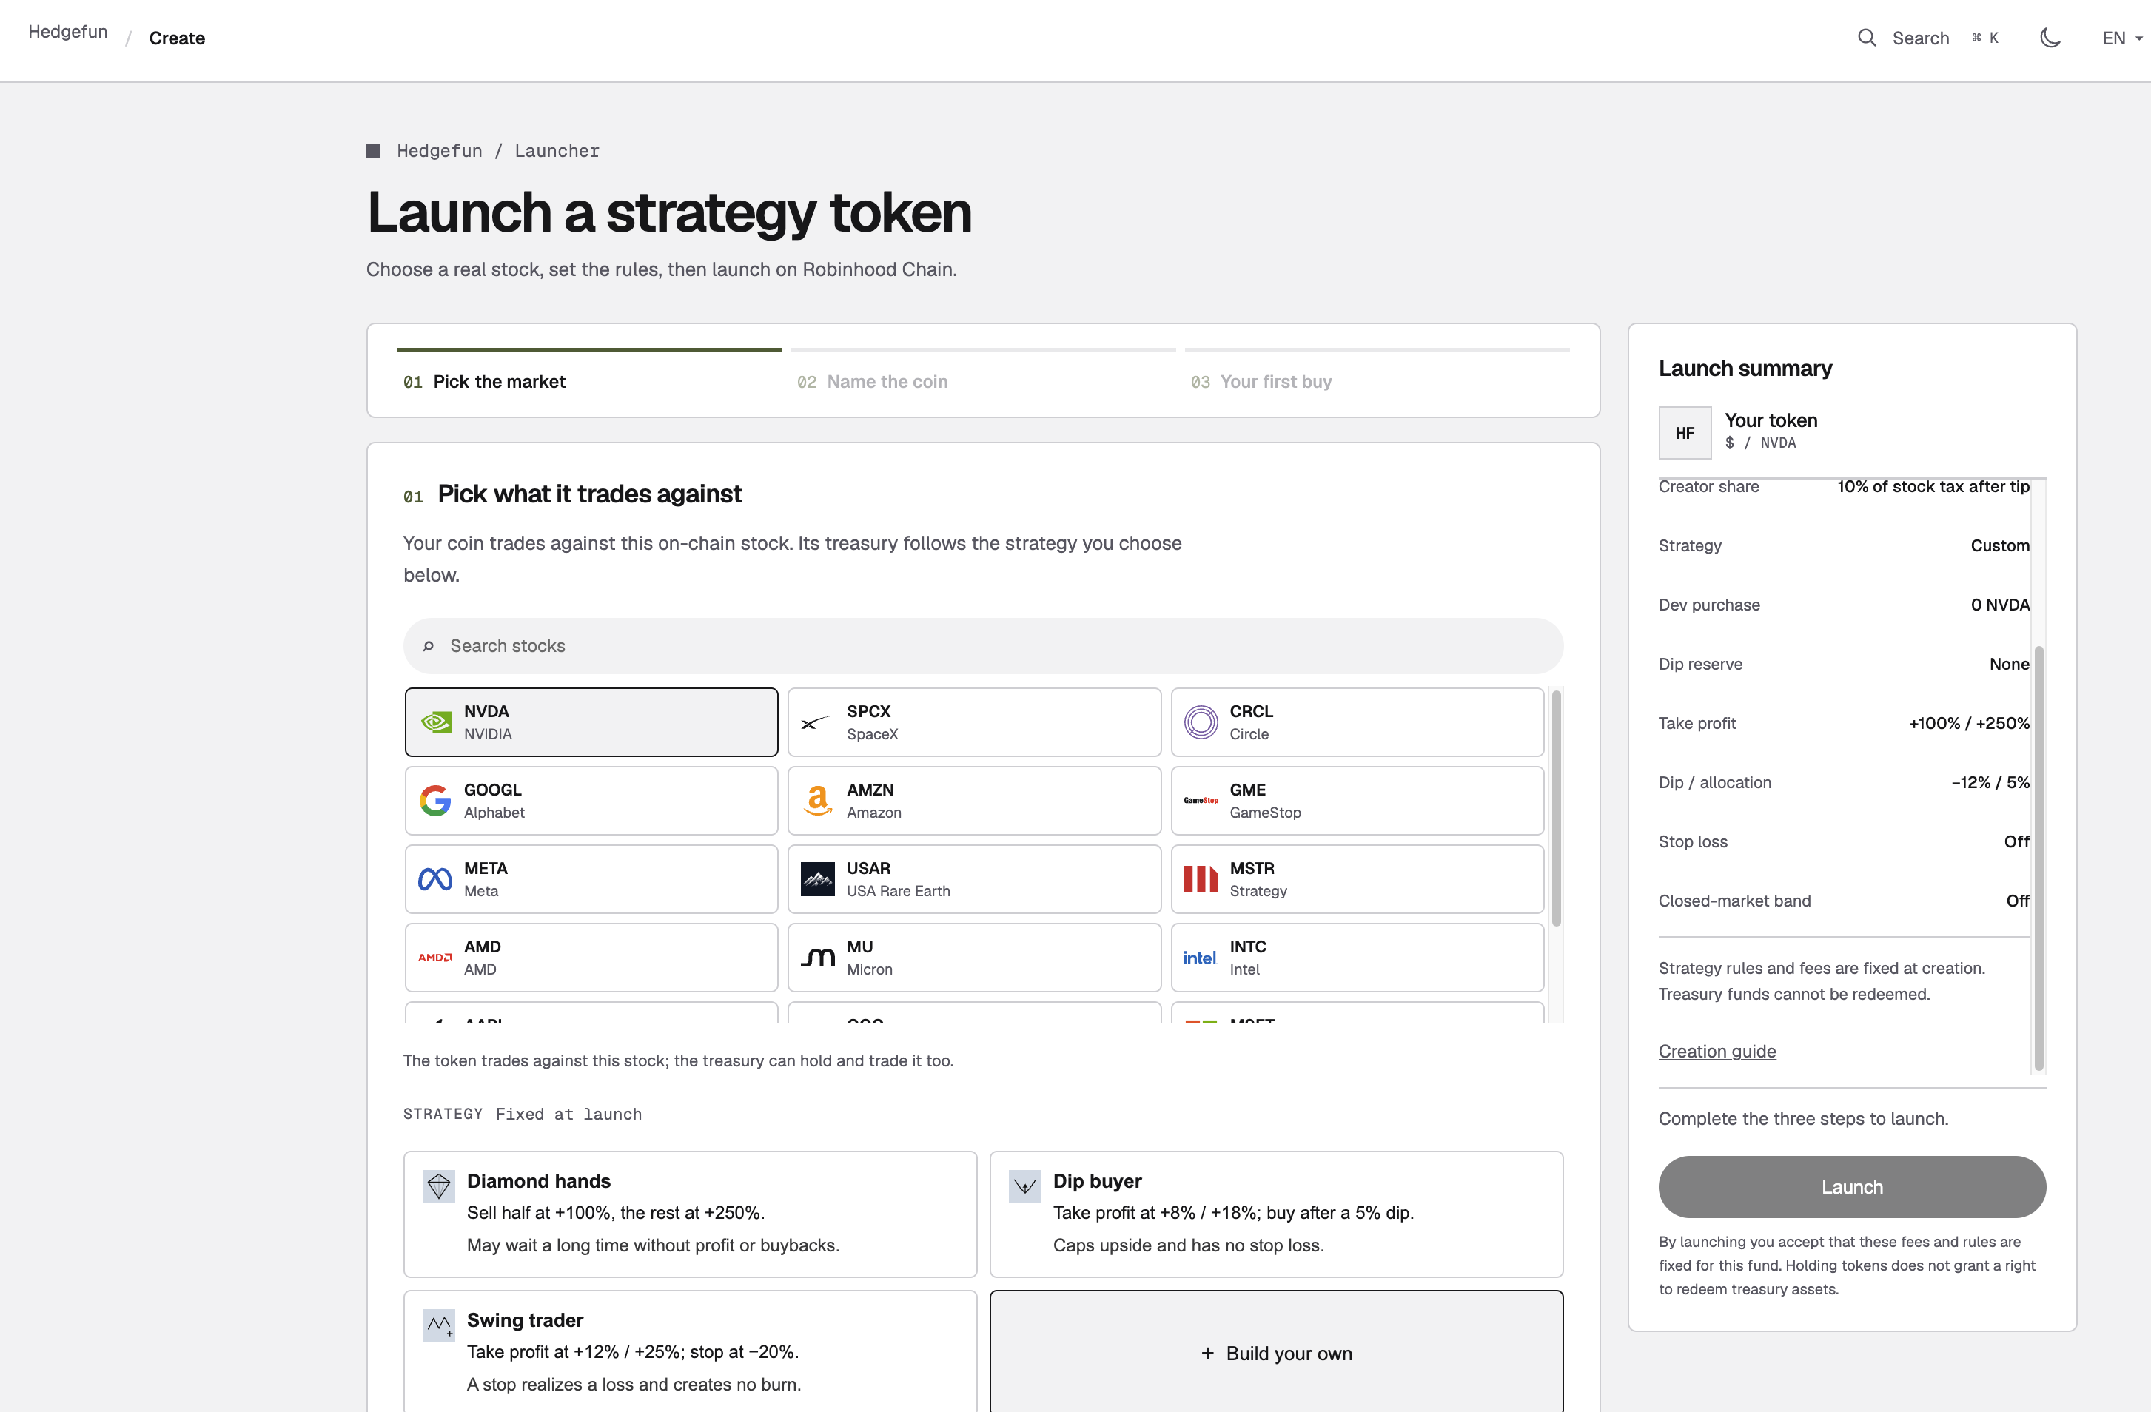Toggle dark mode with the moon icon
The image size is (2151, 1412).
[x=2050, y=38]
